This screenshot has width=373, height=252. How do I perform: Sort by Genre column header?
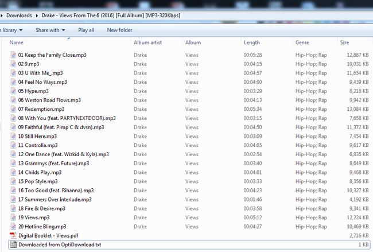[302, 42]
